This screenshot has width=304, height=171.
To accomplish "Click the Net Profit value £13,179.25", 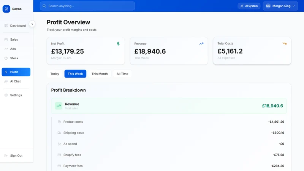I will pyautogui.click(x=68, y=51).
